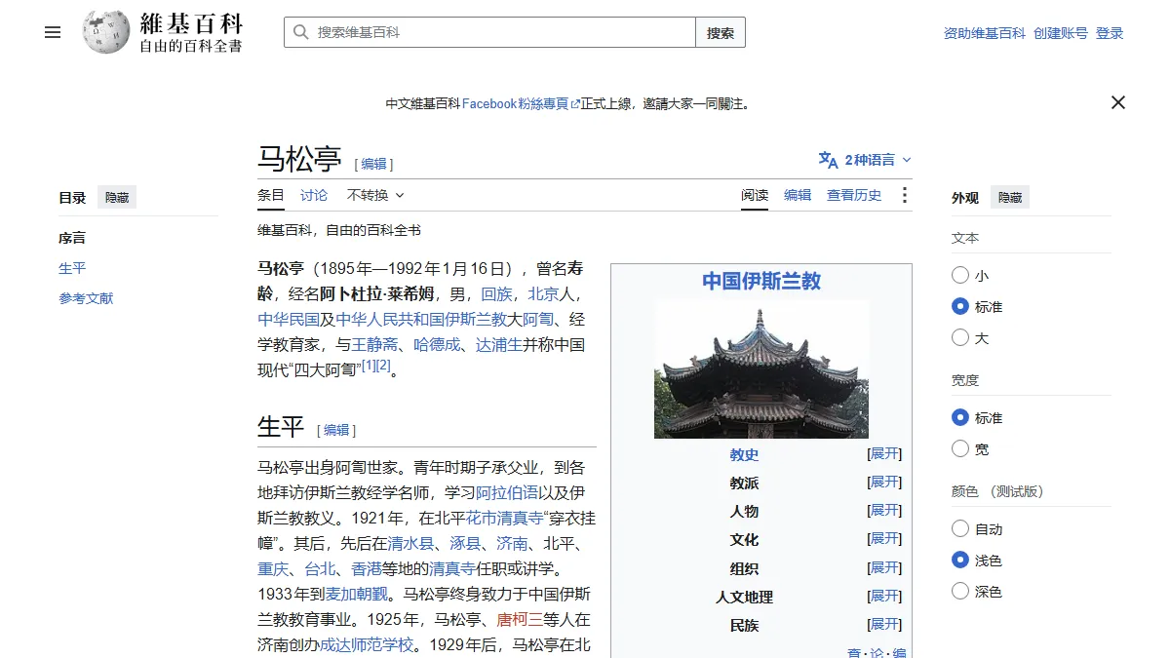1170x658 pixels.
Task: Open the 阿拉伯语 link
Action: point(507,492)
